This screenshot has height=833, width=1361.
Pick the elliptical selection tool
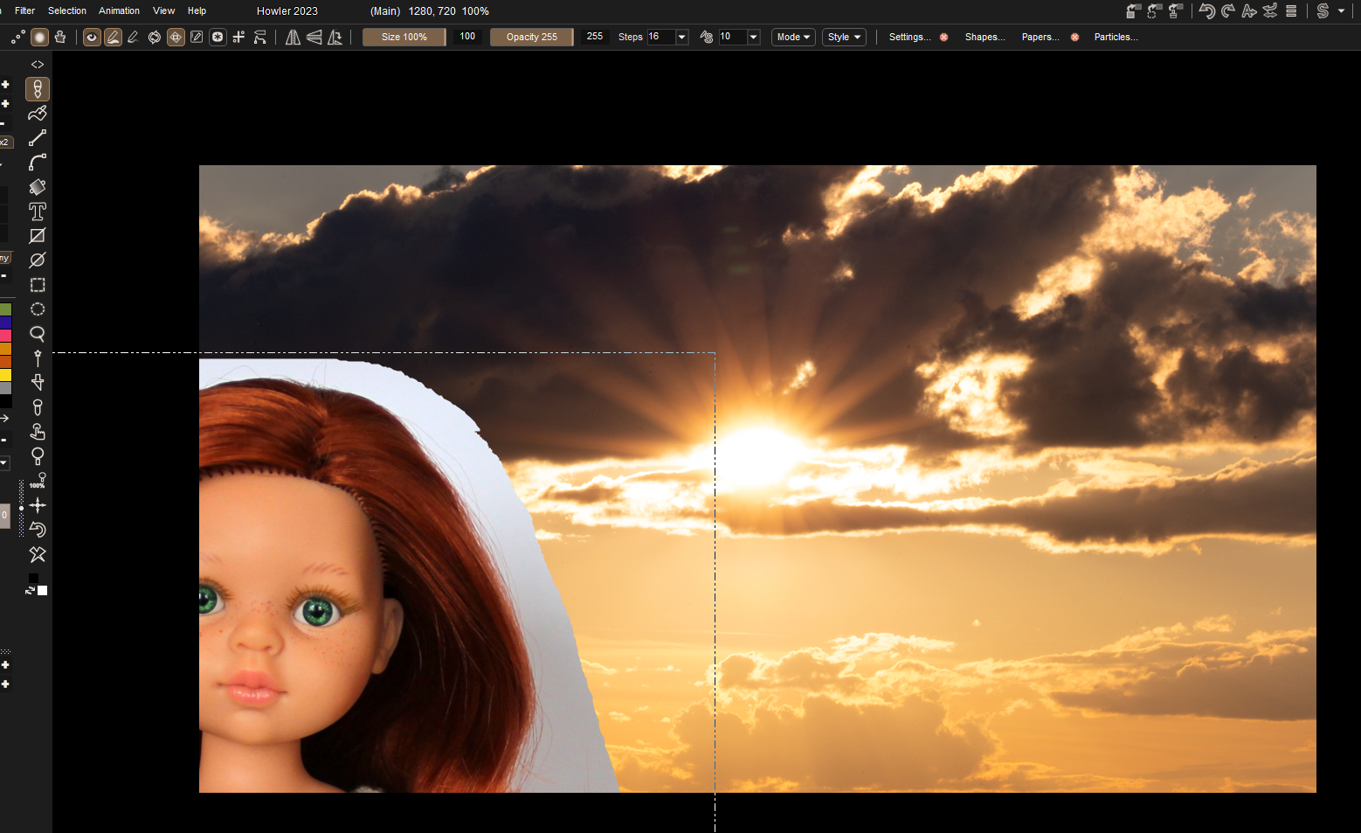(38, 309)
